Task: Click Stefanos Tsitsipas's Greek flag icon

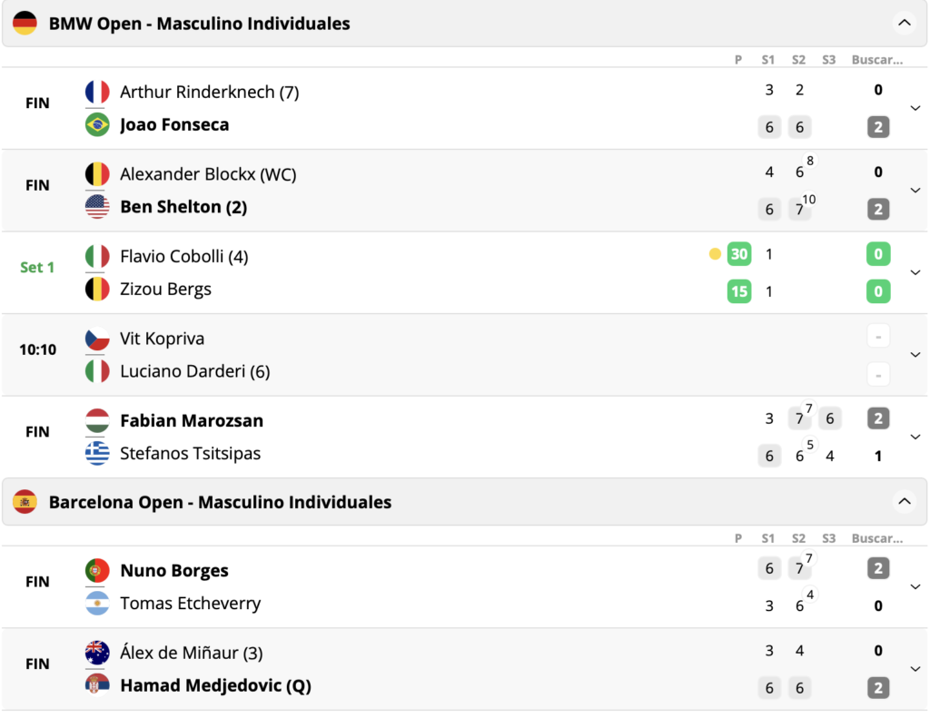Action: (x=97, y=454)
